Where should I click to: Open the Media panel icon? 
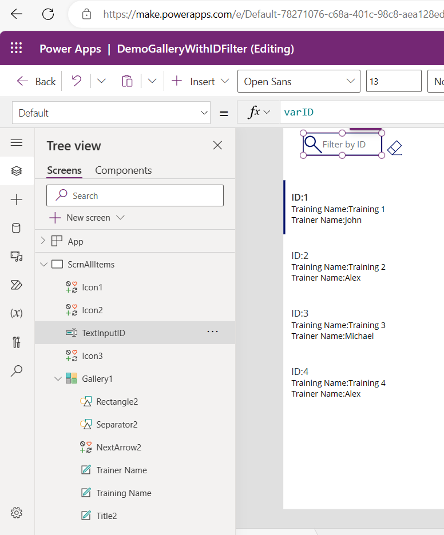tap(17, 256)
